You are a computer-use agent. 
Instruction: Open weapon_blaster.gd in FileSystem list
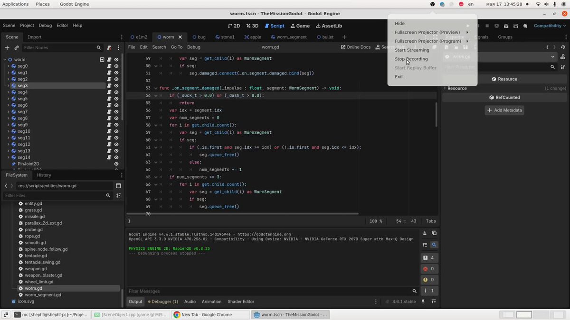[44, 275]
